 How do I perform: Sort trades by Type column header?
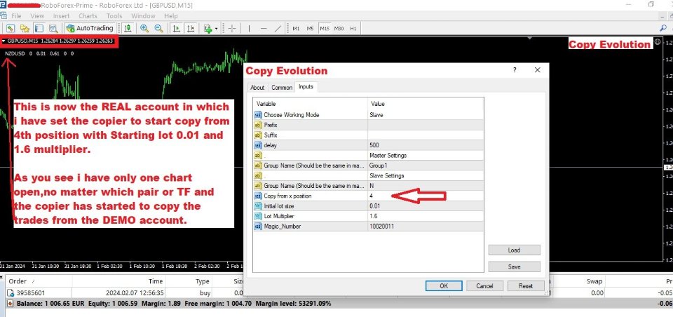click(189, 281)
